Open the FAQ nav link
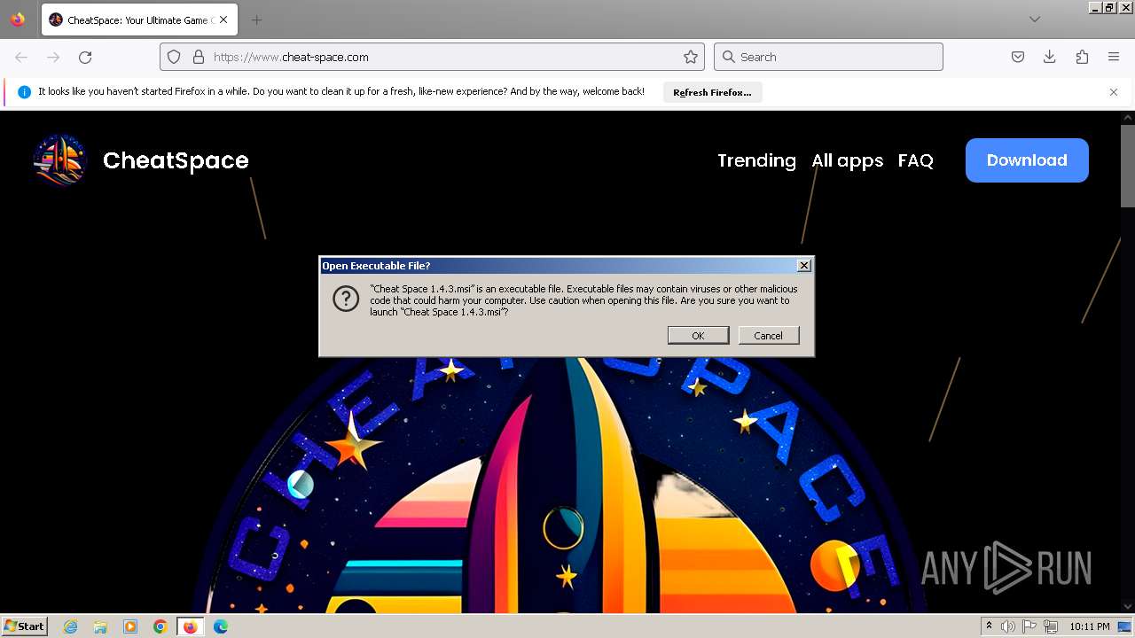 pyautogui.click(x=916, y=160)
